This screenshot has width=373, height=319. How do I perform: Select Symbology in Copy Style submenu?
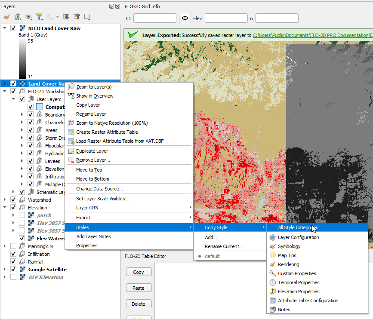289,246
